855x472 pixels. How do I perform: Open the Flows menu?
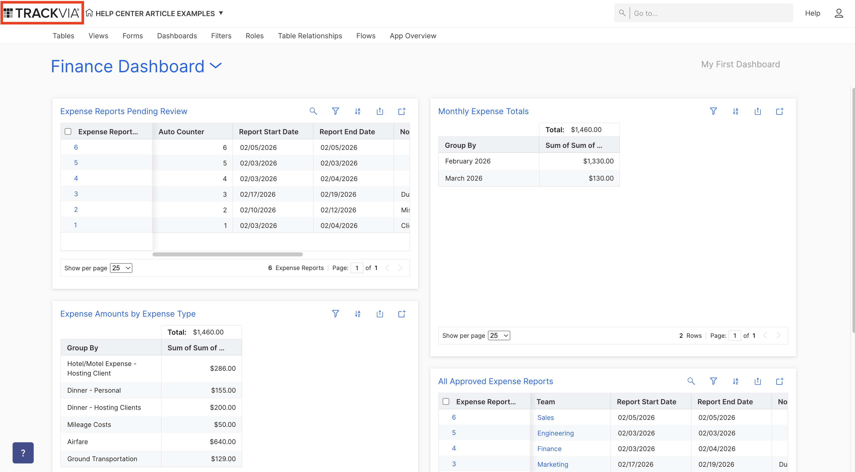click(366, 36)
